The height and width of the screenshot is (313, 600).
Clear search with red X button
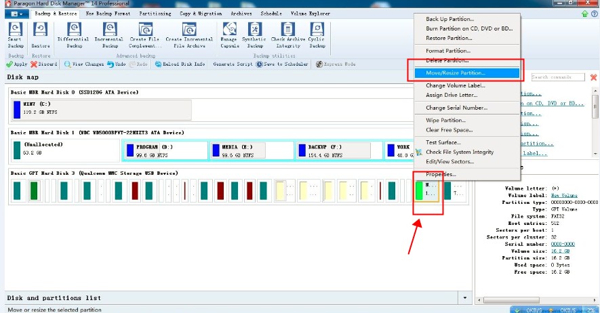593,77
